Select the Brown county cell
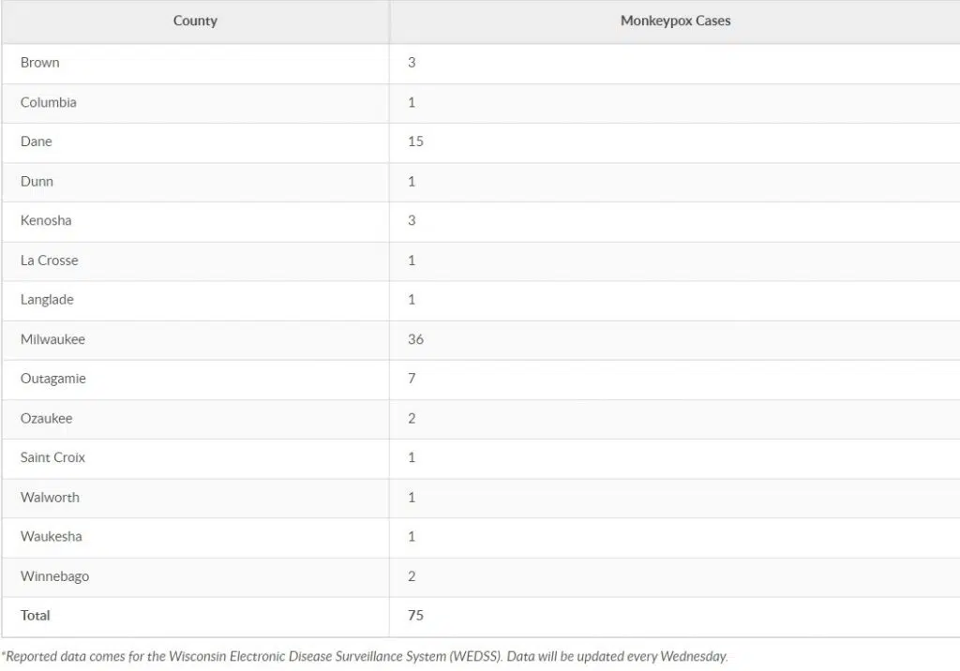 tap(40, 63)
